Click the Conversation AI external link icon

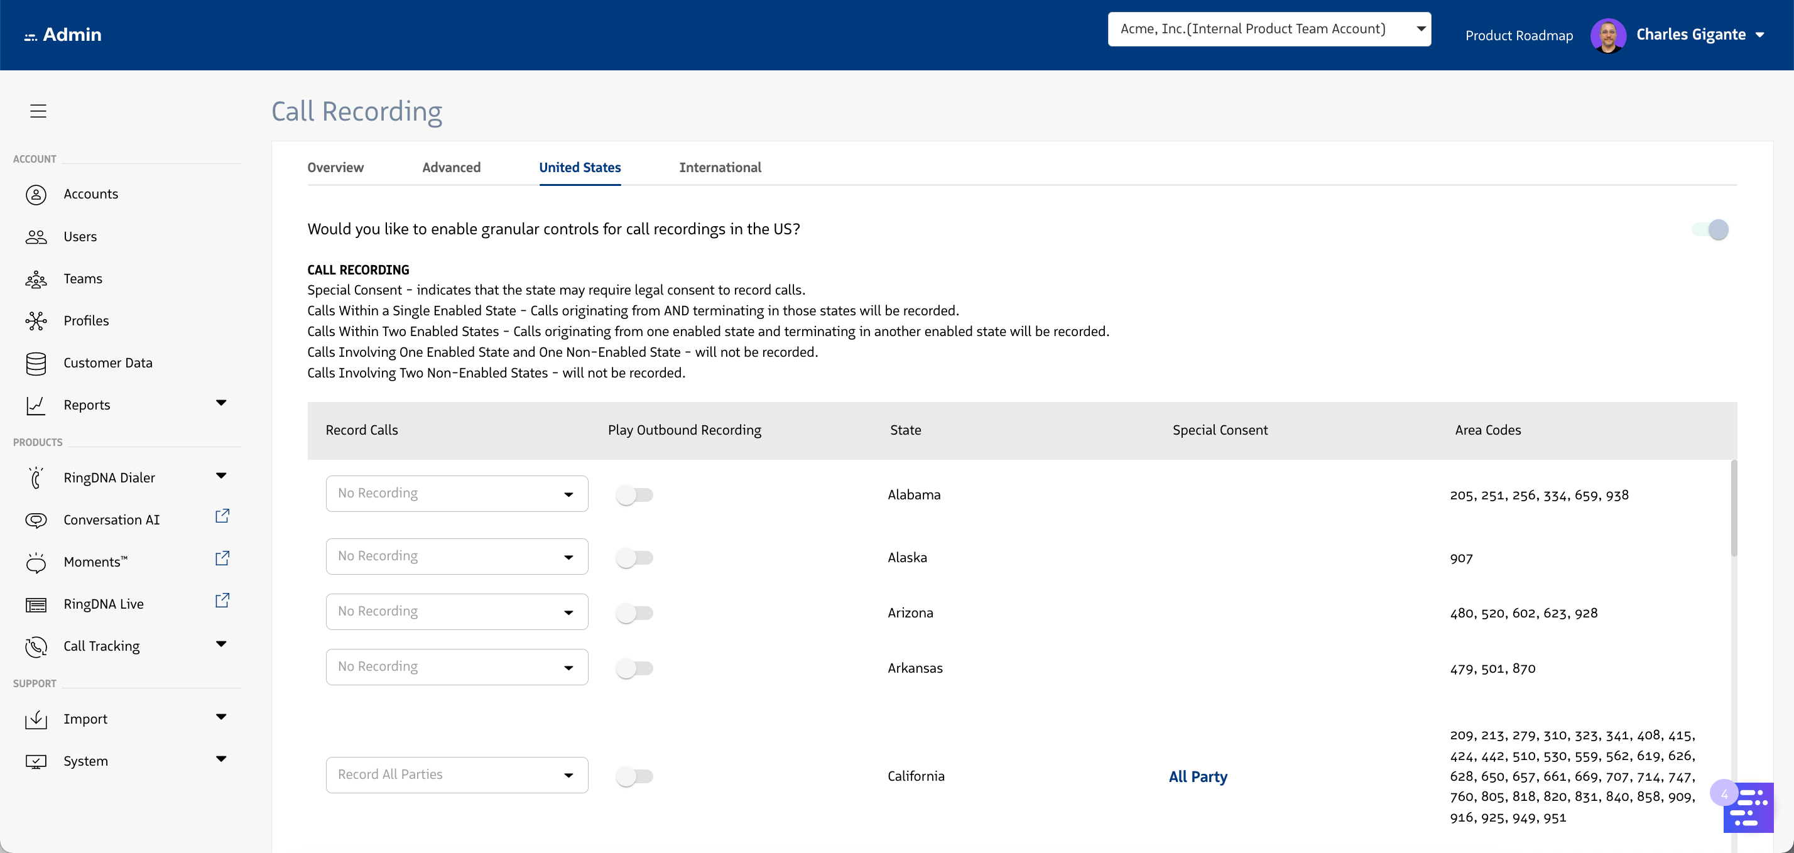(222, 516)
